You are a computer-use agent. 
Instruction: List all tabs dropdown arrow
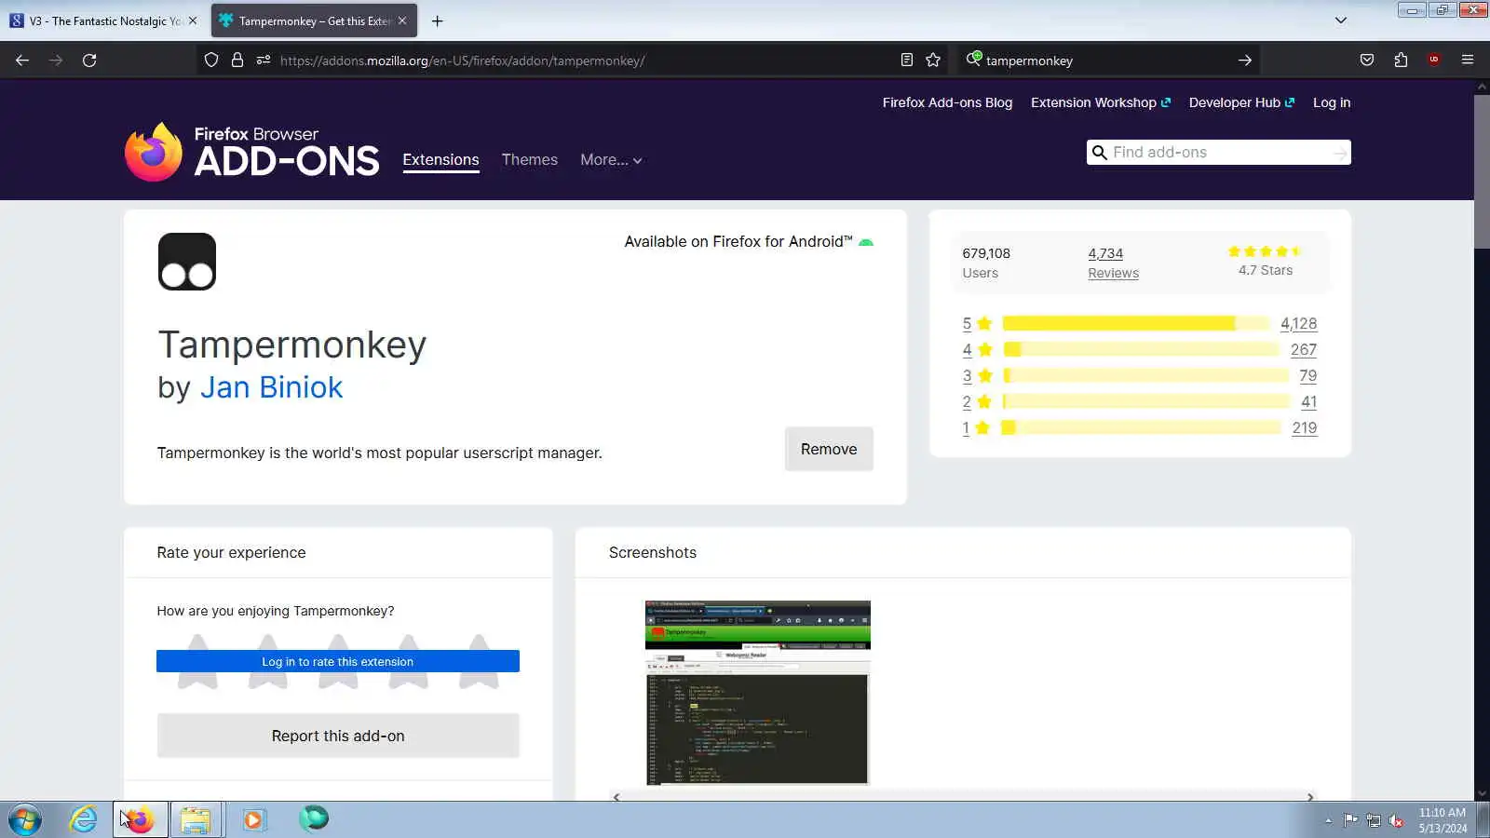[x=1341, y=20]
